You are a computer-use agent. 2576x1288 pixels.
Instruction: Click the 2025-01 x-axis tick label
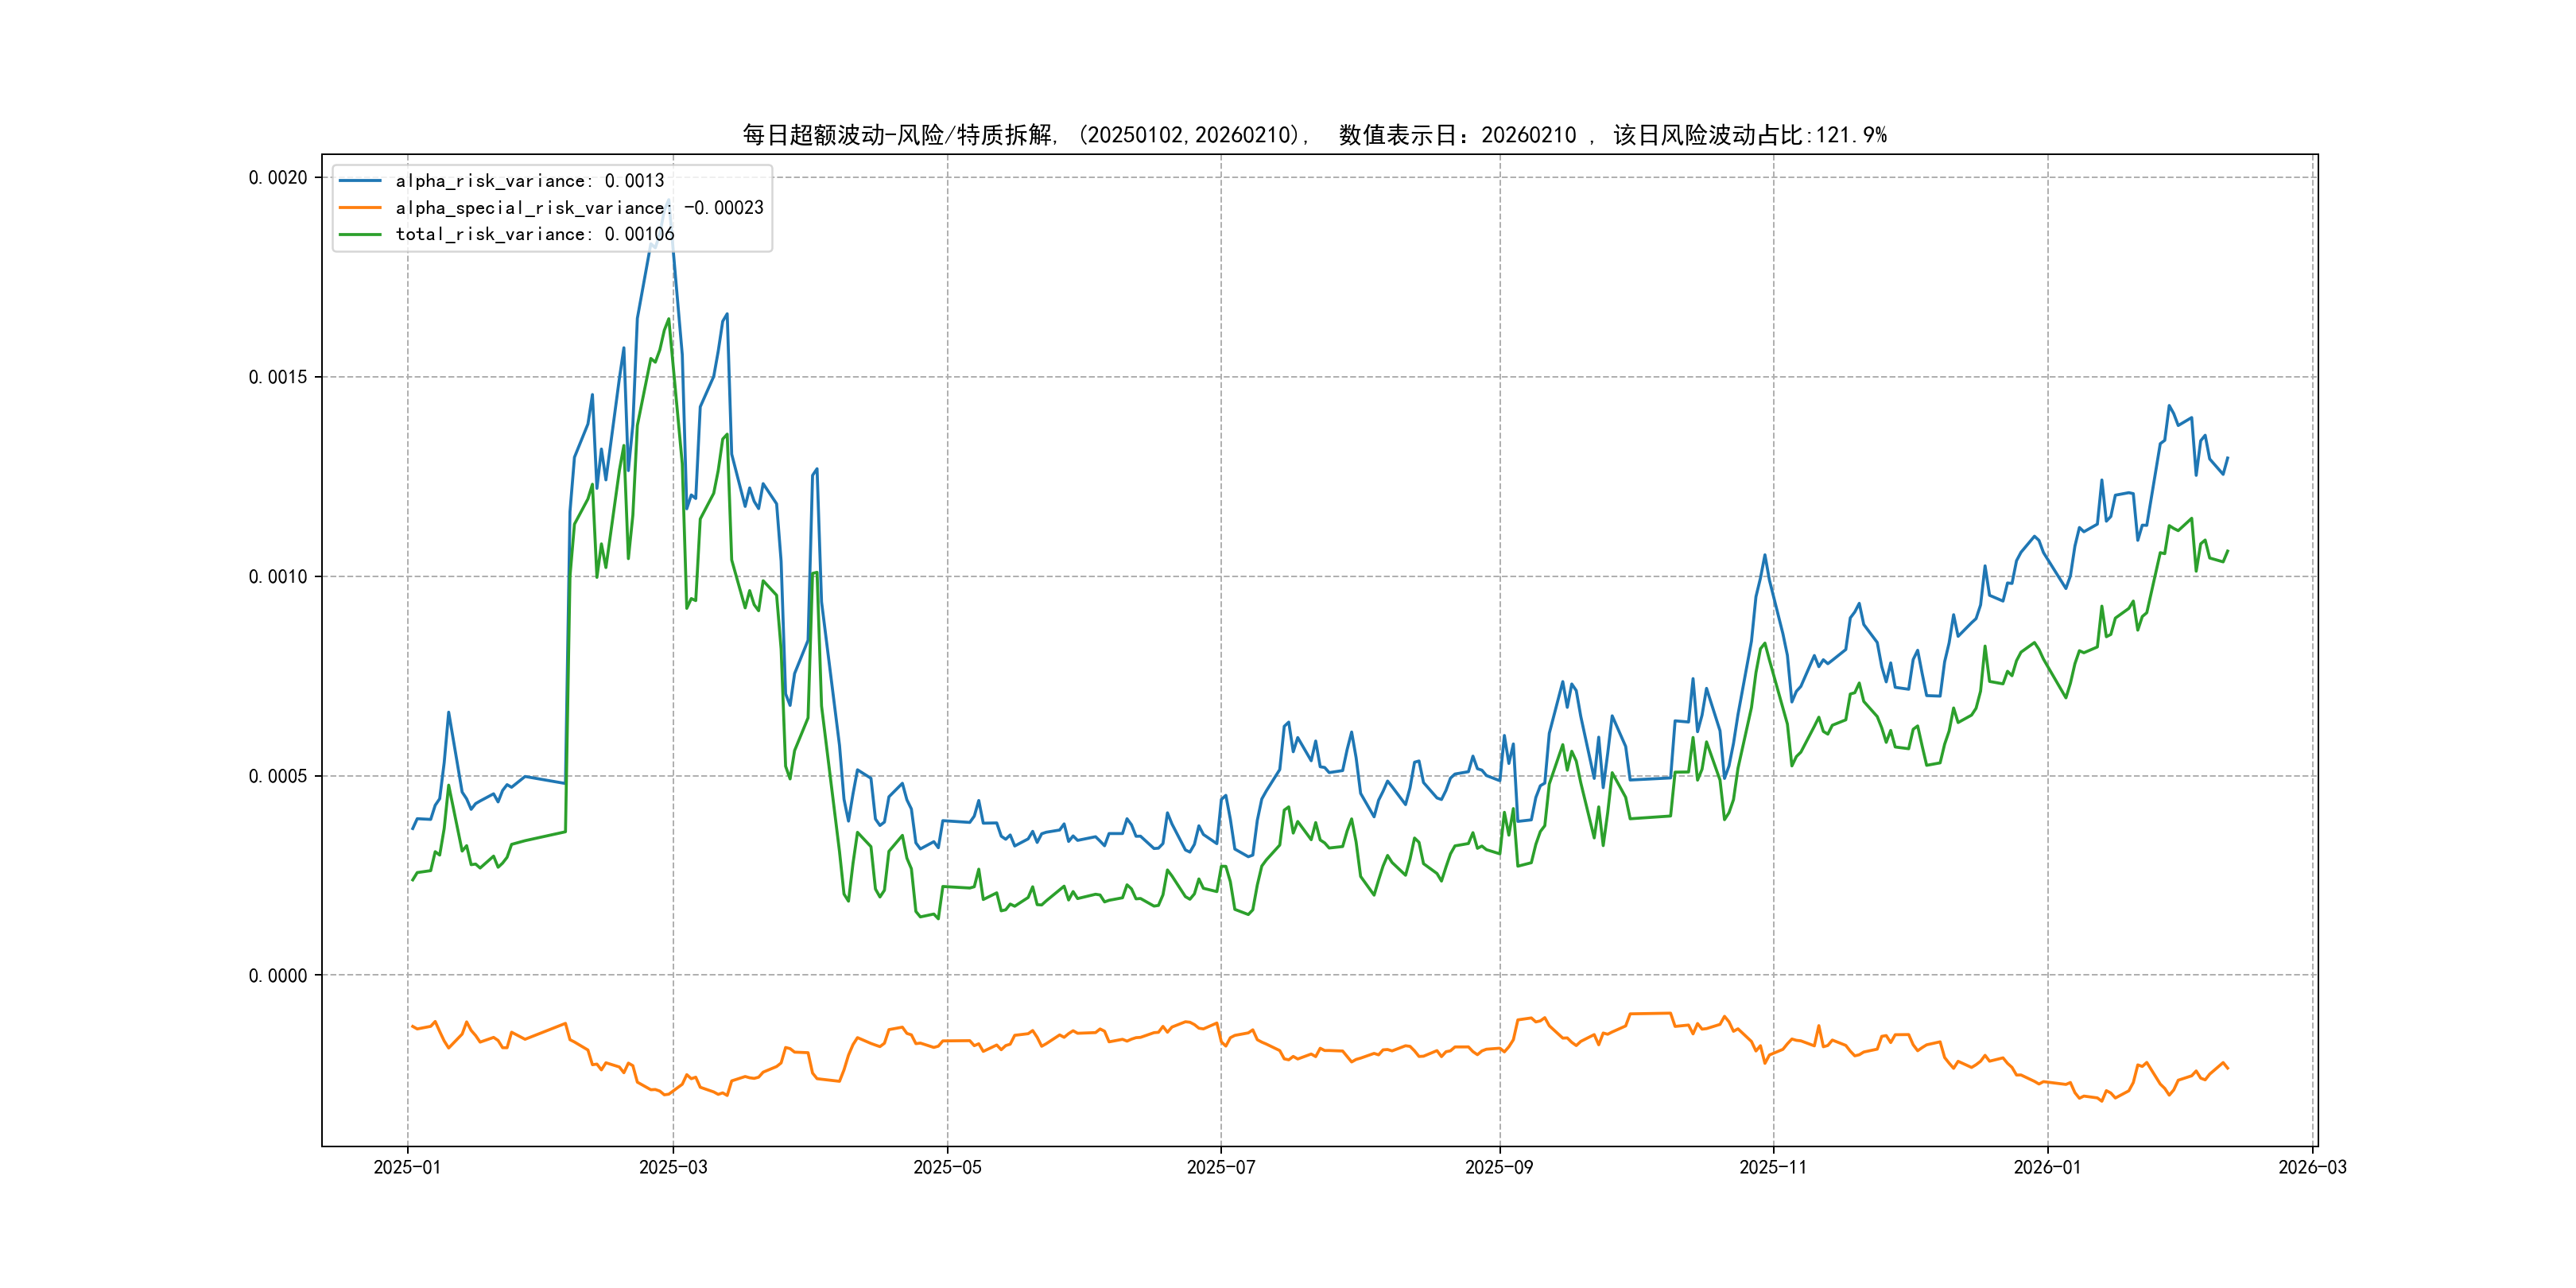[x=407, y=1167]
